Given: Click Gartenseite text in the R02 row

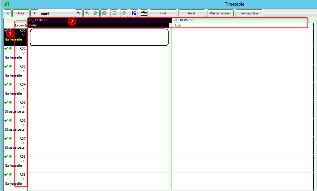Looking at the screenshot, I should 13,57.
